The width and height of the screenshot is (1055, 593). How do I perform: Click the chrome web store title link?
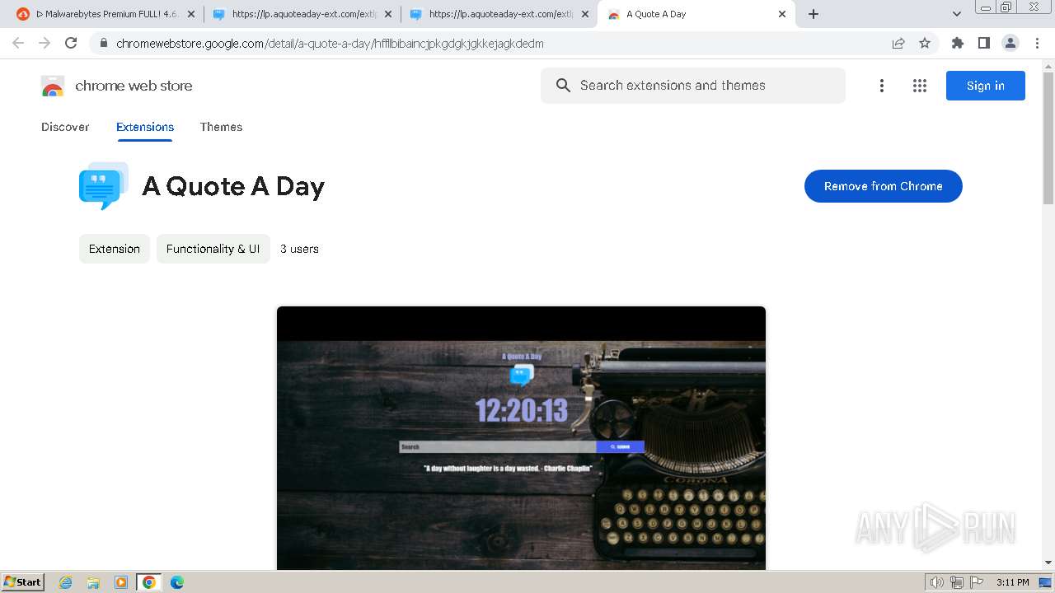(x=134, y=86)
